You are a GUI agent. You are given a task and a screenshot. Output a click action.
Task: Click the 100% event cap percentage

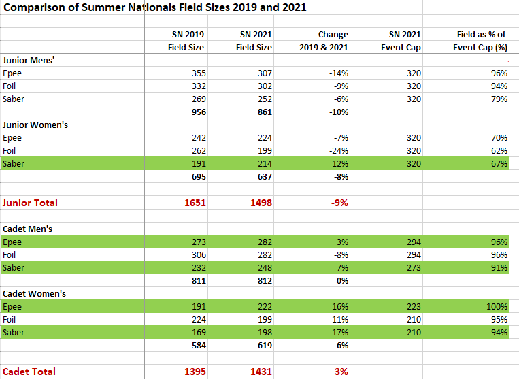pos(497,306)
